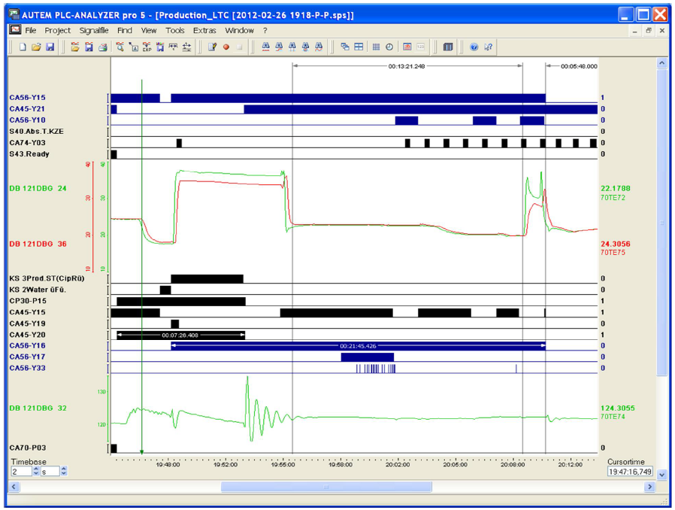Open the Find menu

(125, 31)
